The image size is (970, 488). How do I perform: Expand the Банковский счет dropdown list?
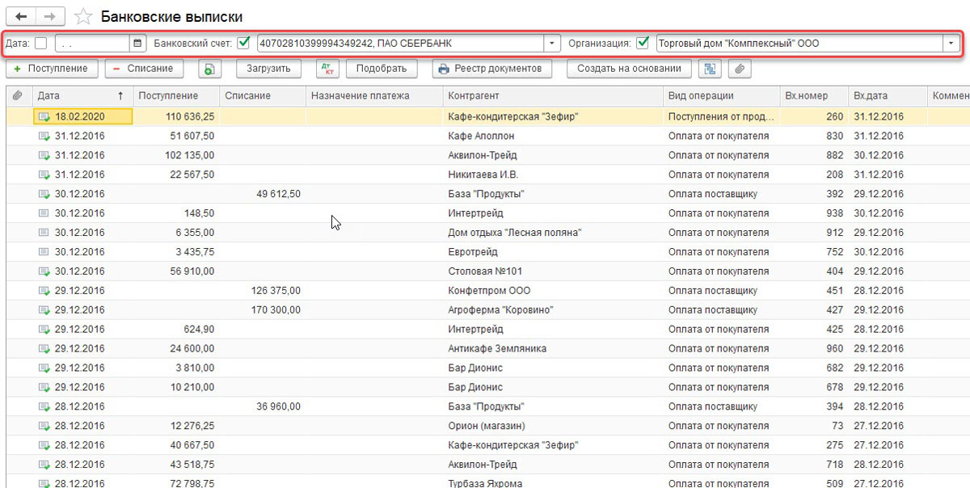tap(551, 43)
